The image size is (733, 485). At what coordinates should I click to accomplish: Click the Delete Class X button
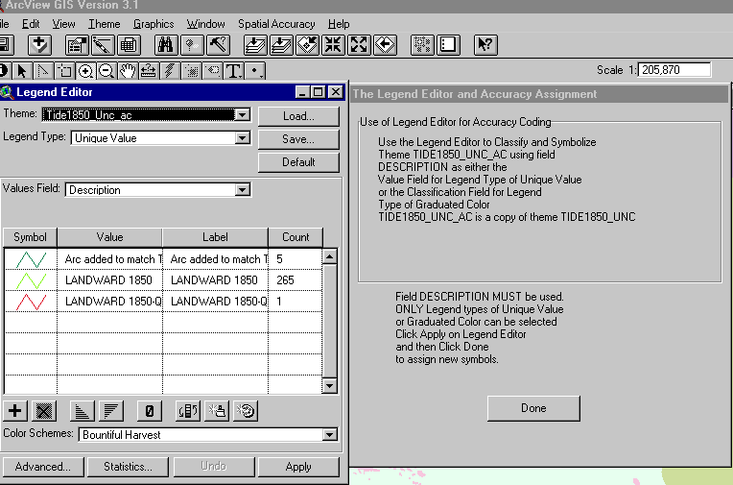click(x=41, y=411)
